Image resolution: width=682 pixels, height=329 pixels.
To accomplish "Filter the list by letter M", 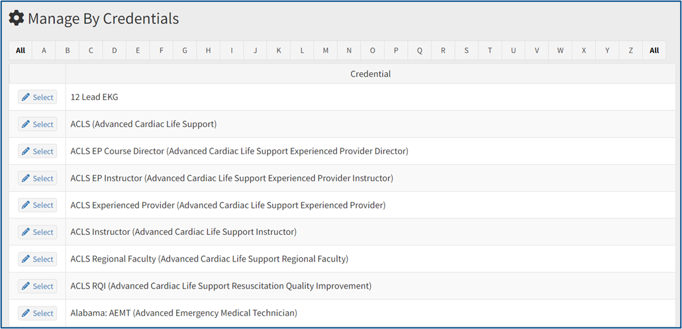I will coord(325,50).
